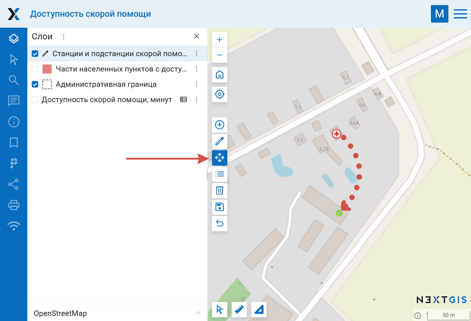
Task: Open the Слои panel options menu
Action: (x=63, y=36)
